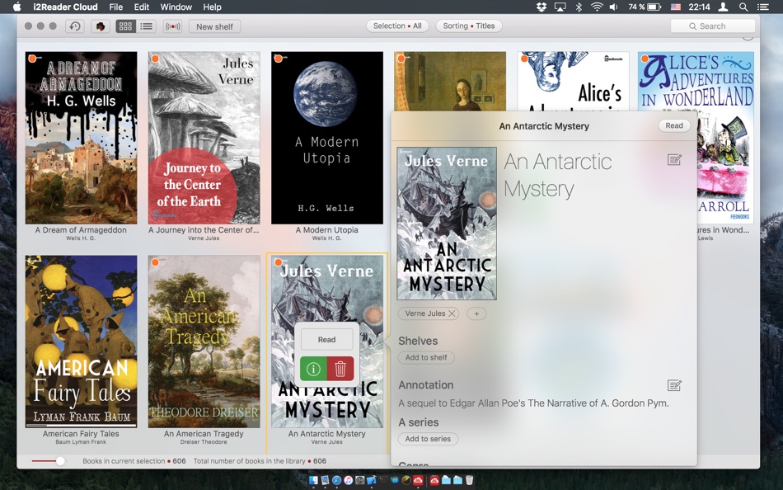Open Notification Center icon

(x=762, y=7)
